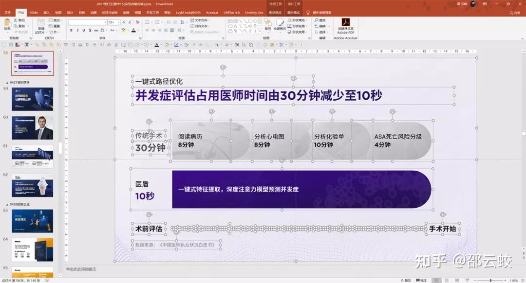The image size is (526, 283).
Task: Click the New Slide (新建幻灯片) button
Action: click(x=41, y=27)
